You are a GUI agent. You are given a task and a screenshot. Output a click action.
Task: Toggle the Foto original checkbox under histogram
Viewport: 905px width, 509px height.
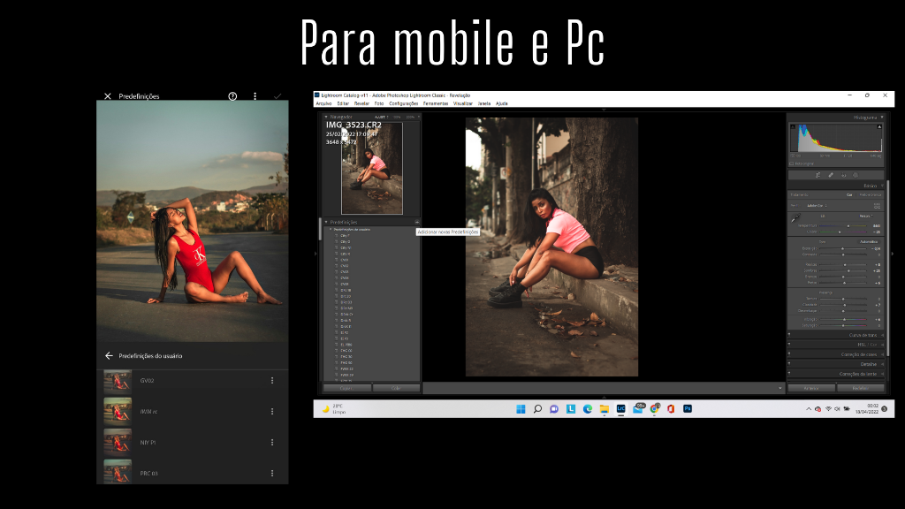pos(792,163)
